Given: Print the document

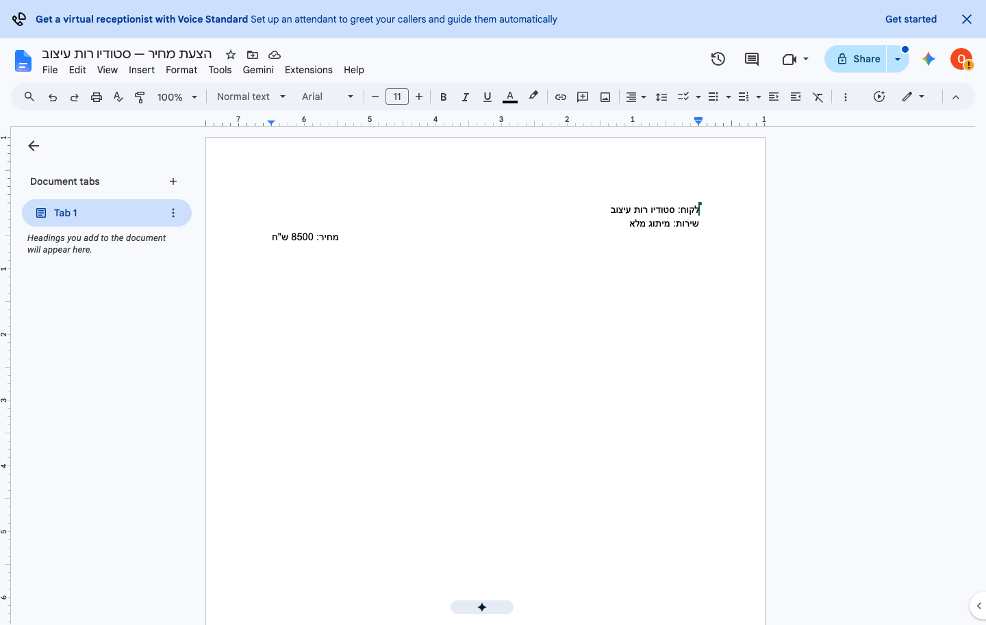Looking at the screenshot, I should [97, 97].
